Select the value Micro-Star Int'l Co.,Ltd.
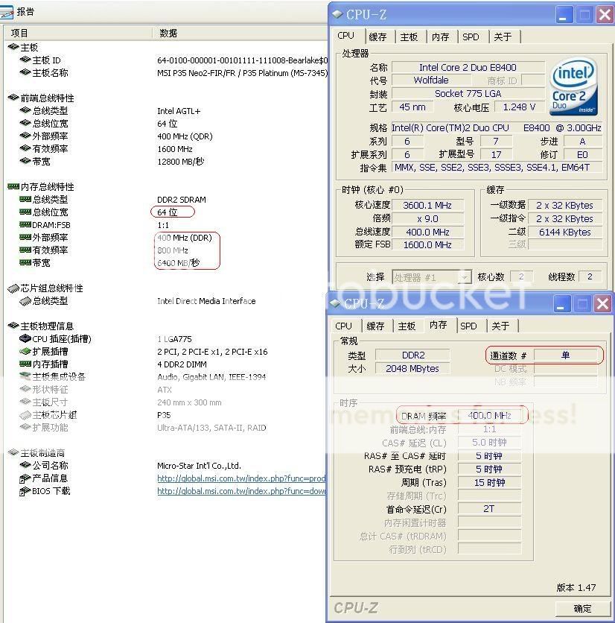The height and width of the screenshot is (623, 615). pos(200,466)
